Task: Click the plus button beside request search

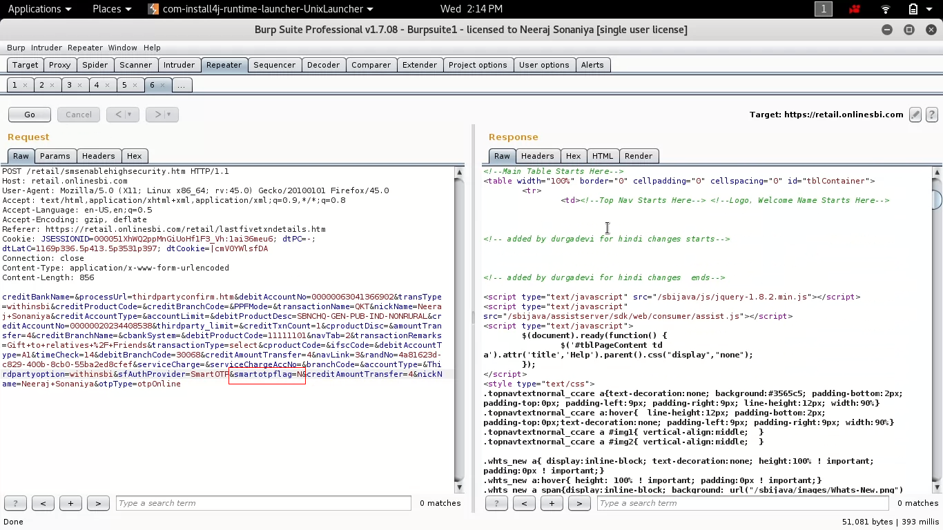Action: 70,503
